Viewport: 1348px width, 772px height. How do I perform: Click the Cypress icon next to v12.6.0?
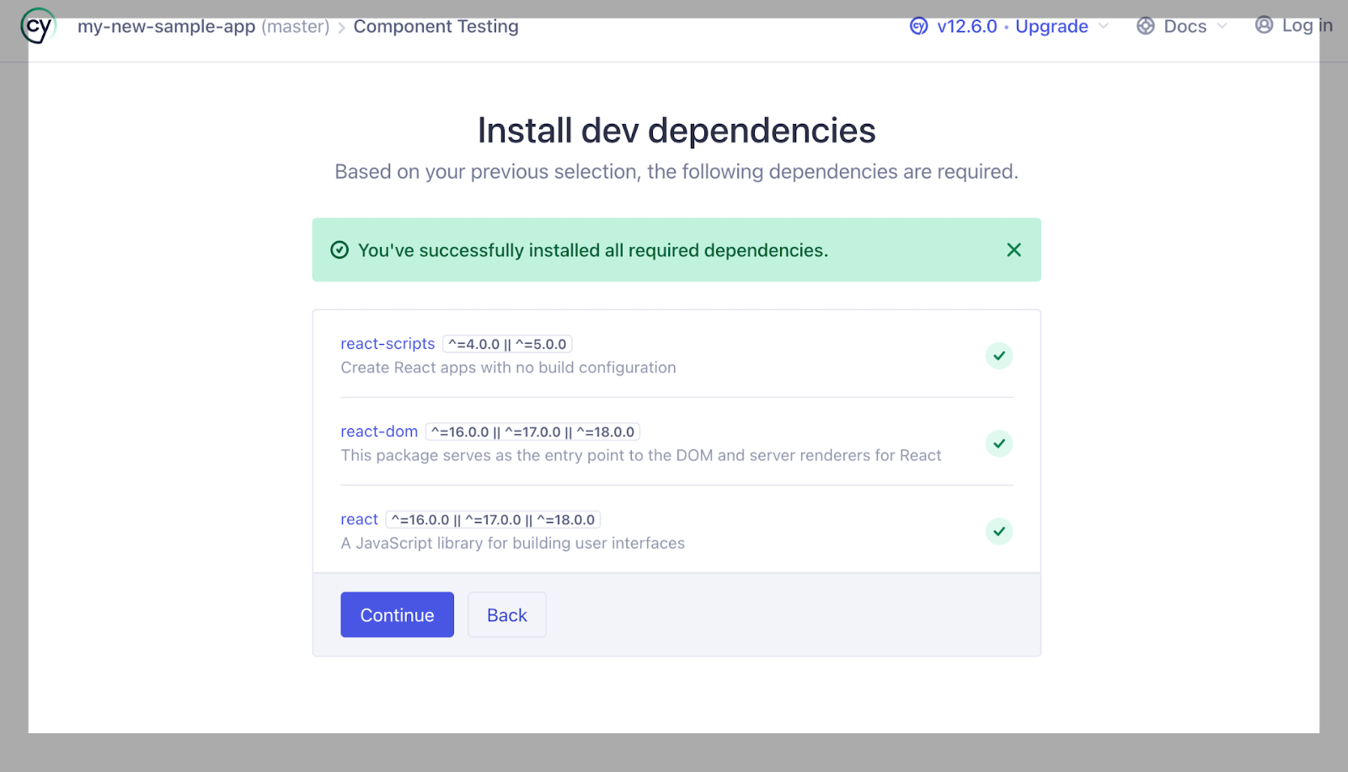917,26
